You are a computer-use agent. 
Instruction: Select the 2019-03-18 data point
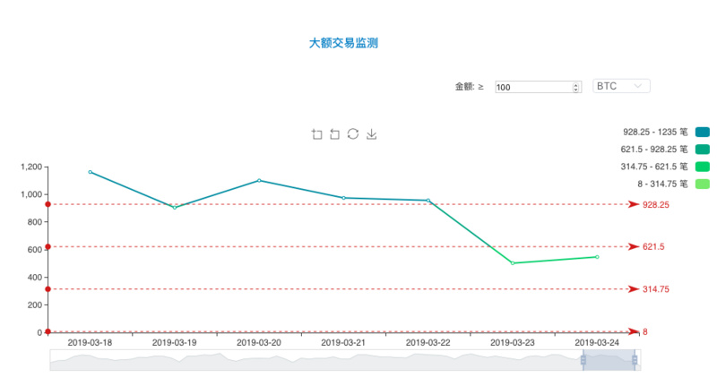click(x=91, y=172)
